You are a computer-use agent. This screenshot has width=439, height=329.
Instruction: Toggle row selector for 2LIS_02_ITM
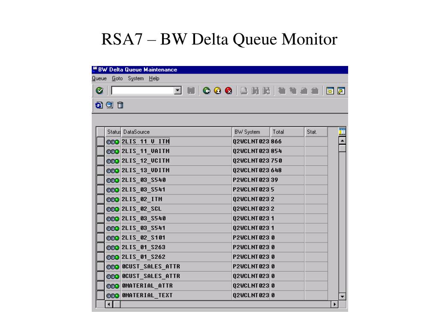[100, 199]
